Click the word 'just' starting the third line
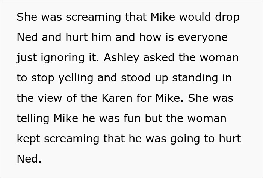263x178 pixels. [x=25, y=58]
